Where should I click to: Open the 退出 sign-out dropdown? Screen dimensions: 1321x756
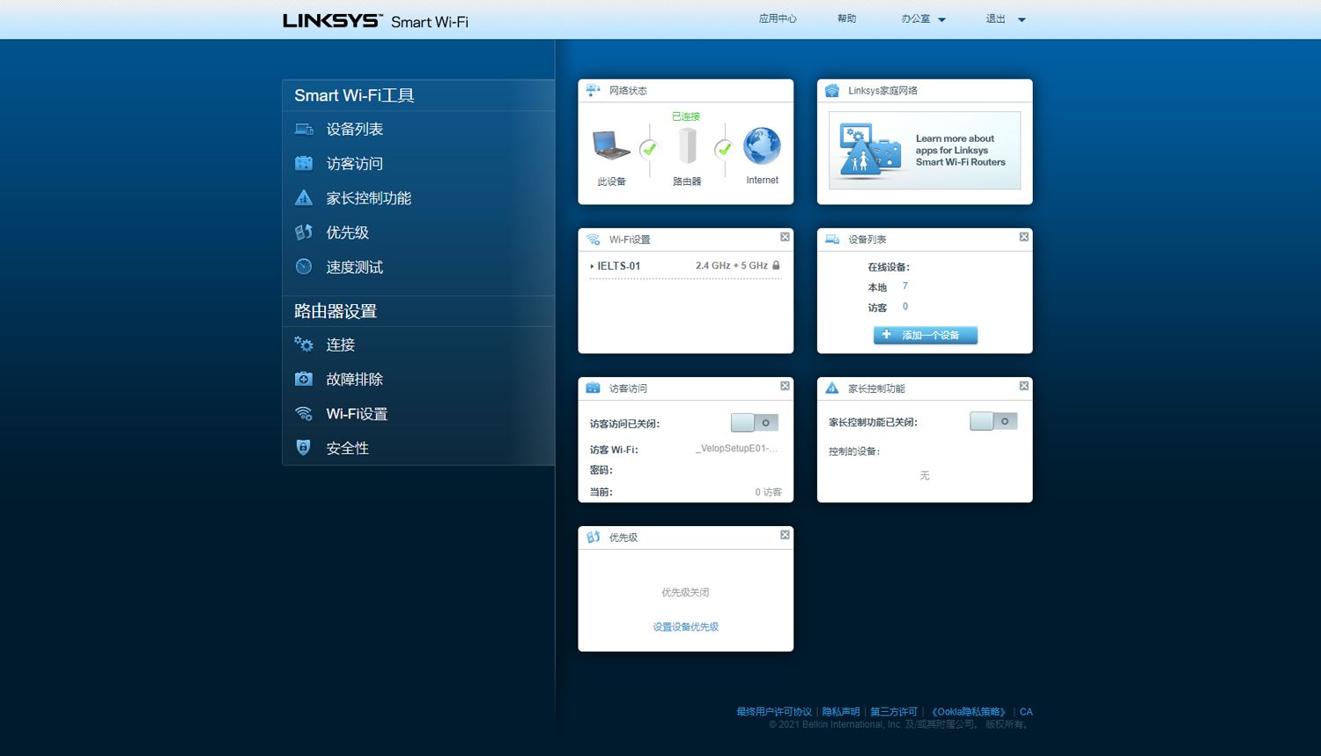(1006, 19)
